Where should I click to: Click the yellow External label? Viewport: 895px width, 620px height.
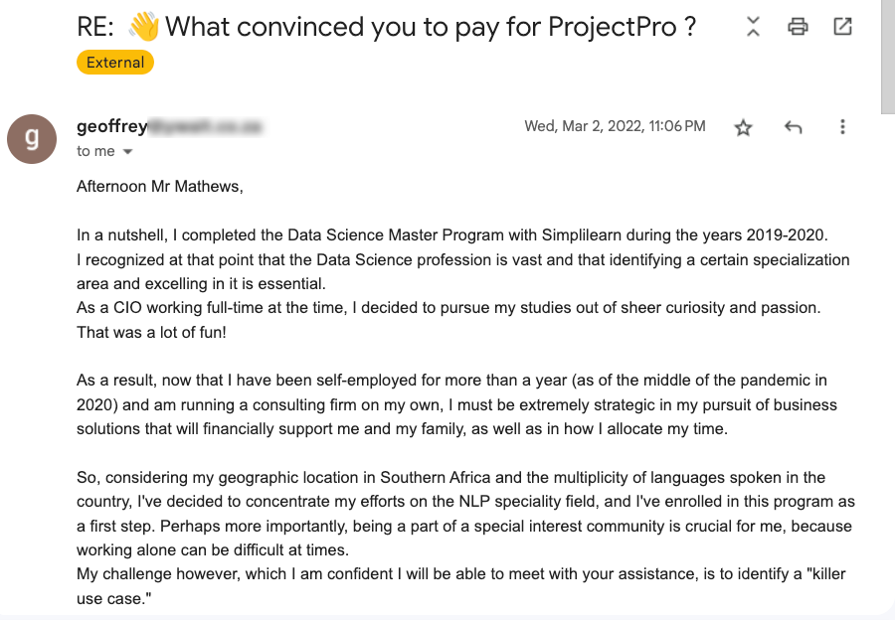(115, 63)
